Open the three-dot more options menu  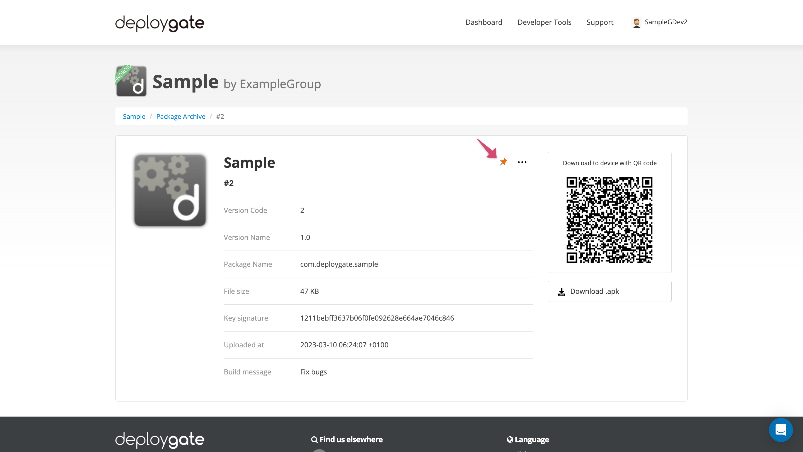522,162
